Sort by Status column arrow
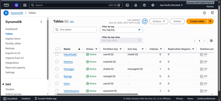The height and width of the screenshot is (101, 221). [96, 49]
